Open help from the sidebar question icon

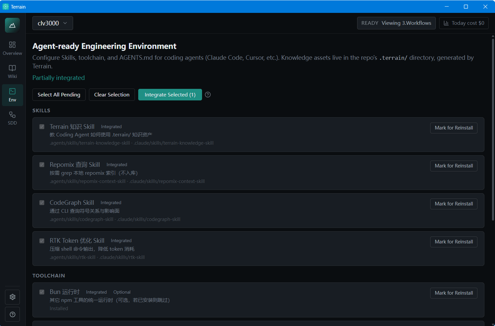[x=12, y=314]
